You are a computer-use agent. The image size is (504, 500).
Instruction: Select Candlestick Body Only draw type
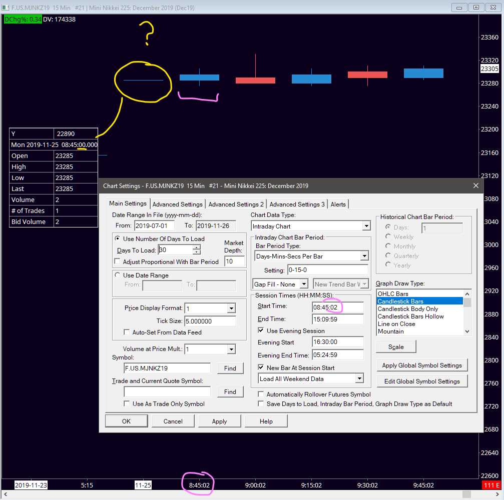click(419, 308)
